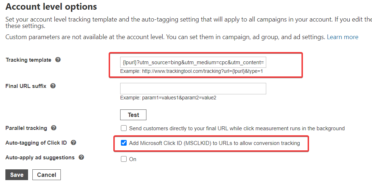Show help tooltip for Parallel tracking

[54, 128]
